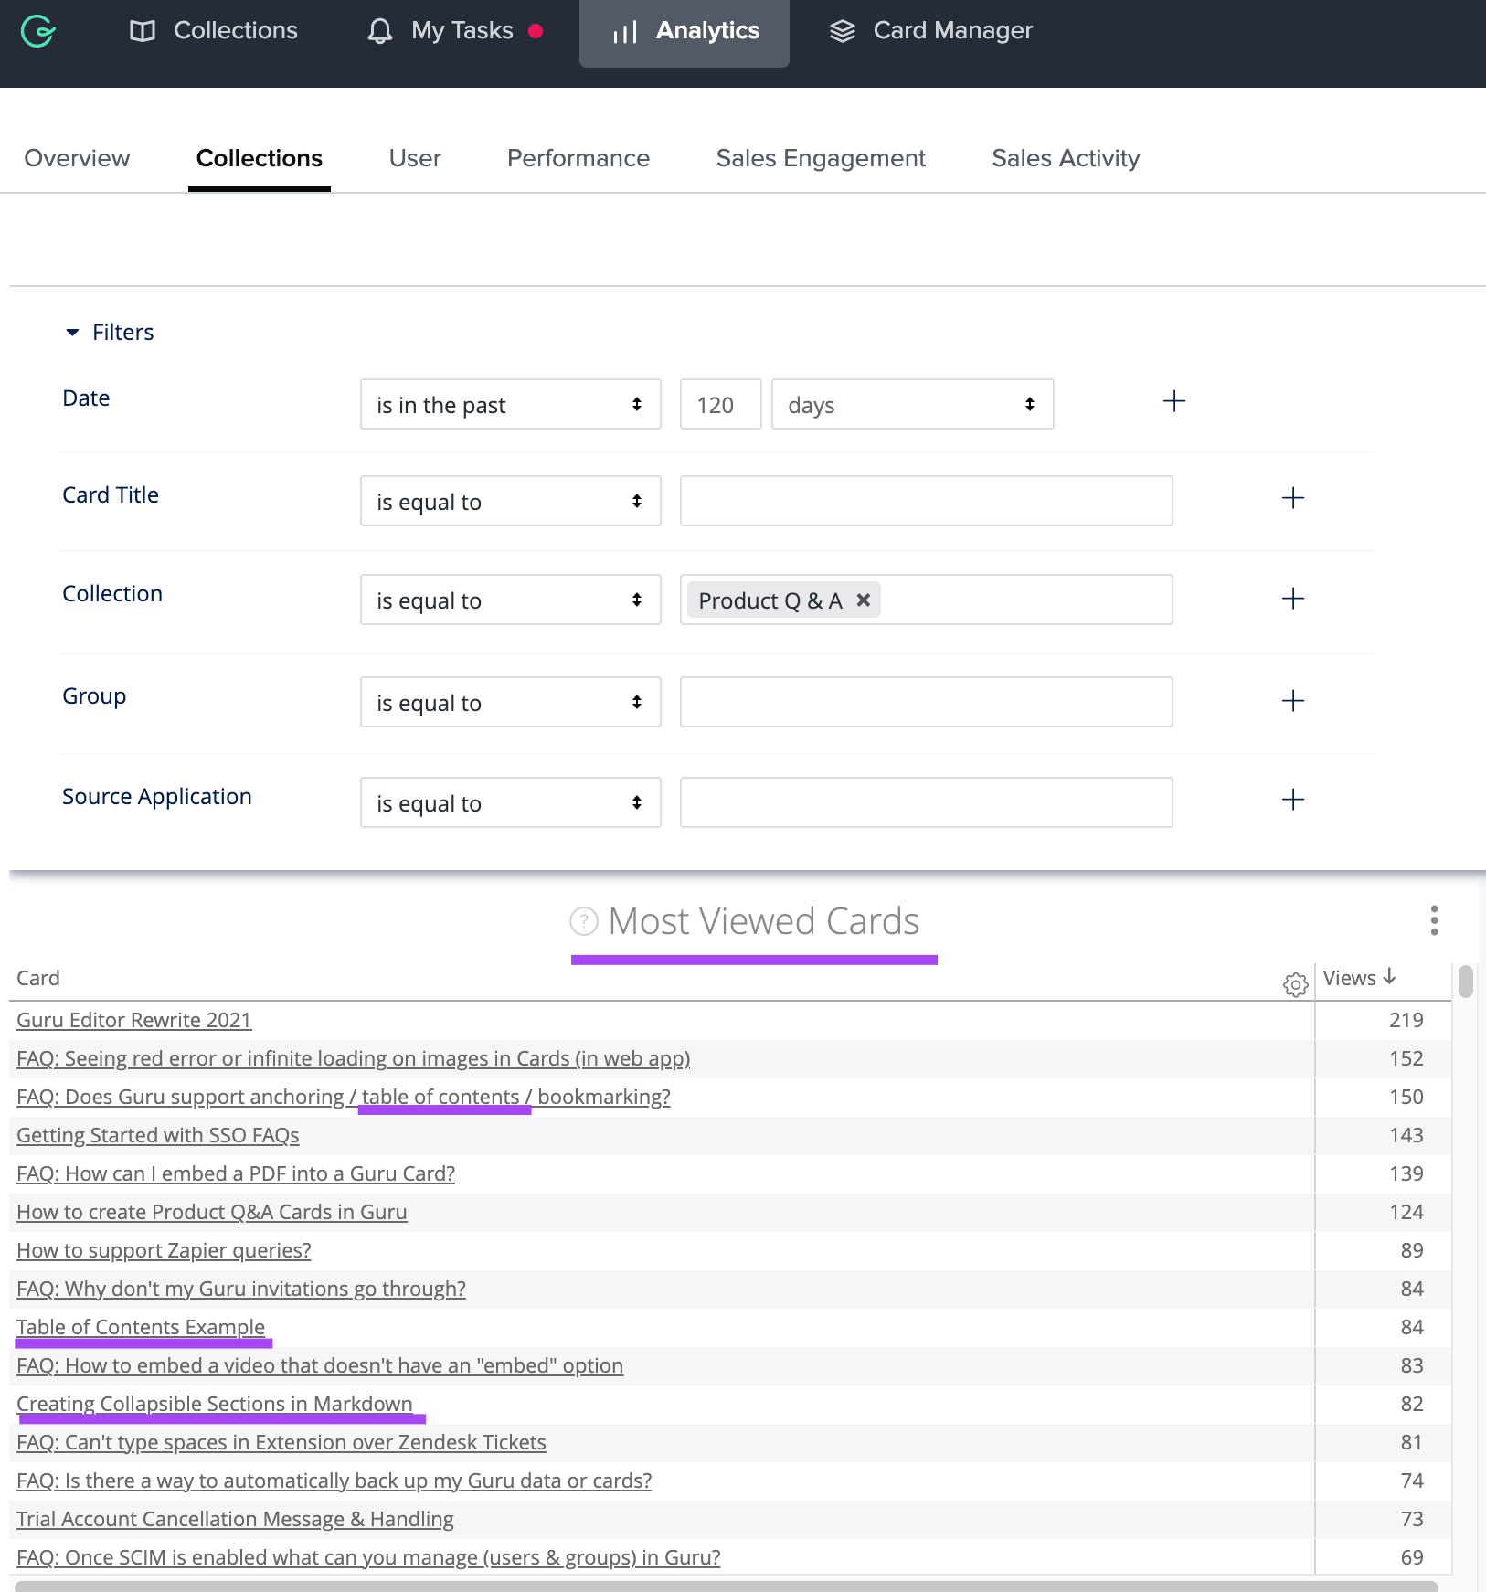Open the Group condition dropdown
The width and height of the screenshot is (1486, 1592).
(x=510, y=702)
